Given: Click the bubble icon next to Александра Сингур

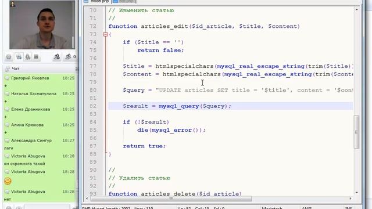Looking at the screenshot, I should click(7, 140).
